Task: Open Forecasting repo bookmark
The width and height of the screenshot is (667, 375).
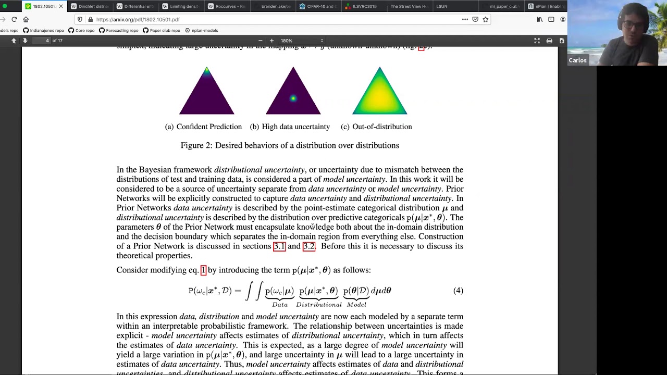Action: [x=119, y=30]
